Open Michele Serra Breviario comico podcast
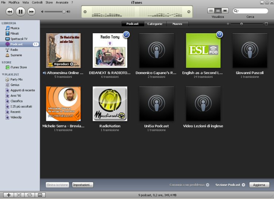Image resolution: width=274 pixels, height=199 pixels. tap(63, 104)
